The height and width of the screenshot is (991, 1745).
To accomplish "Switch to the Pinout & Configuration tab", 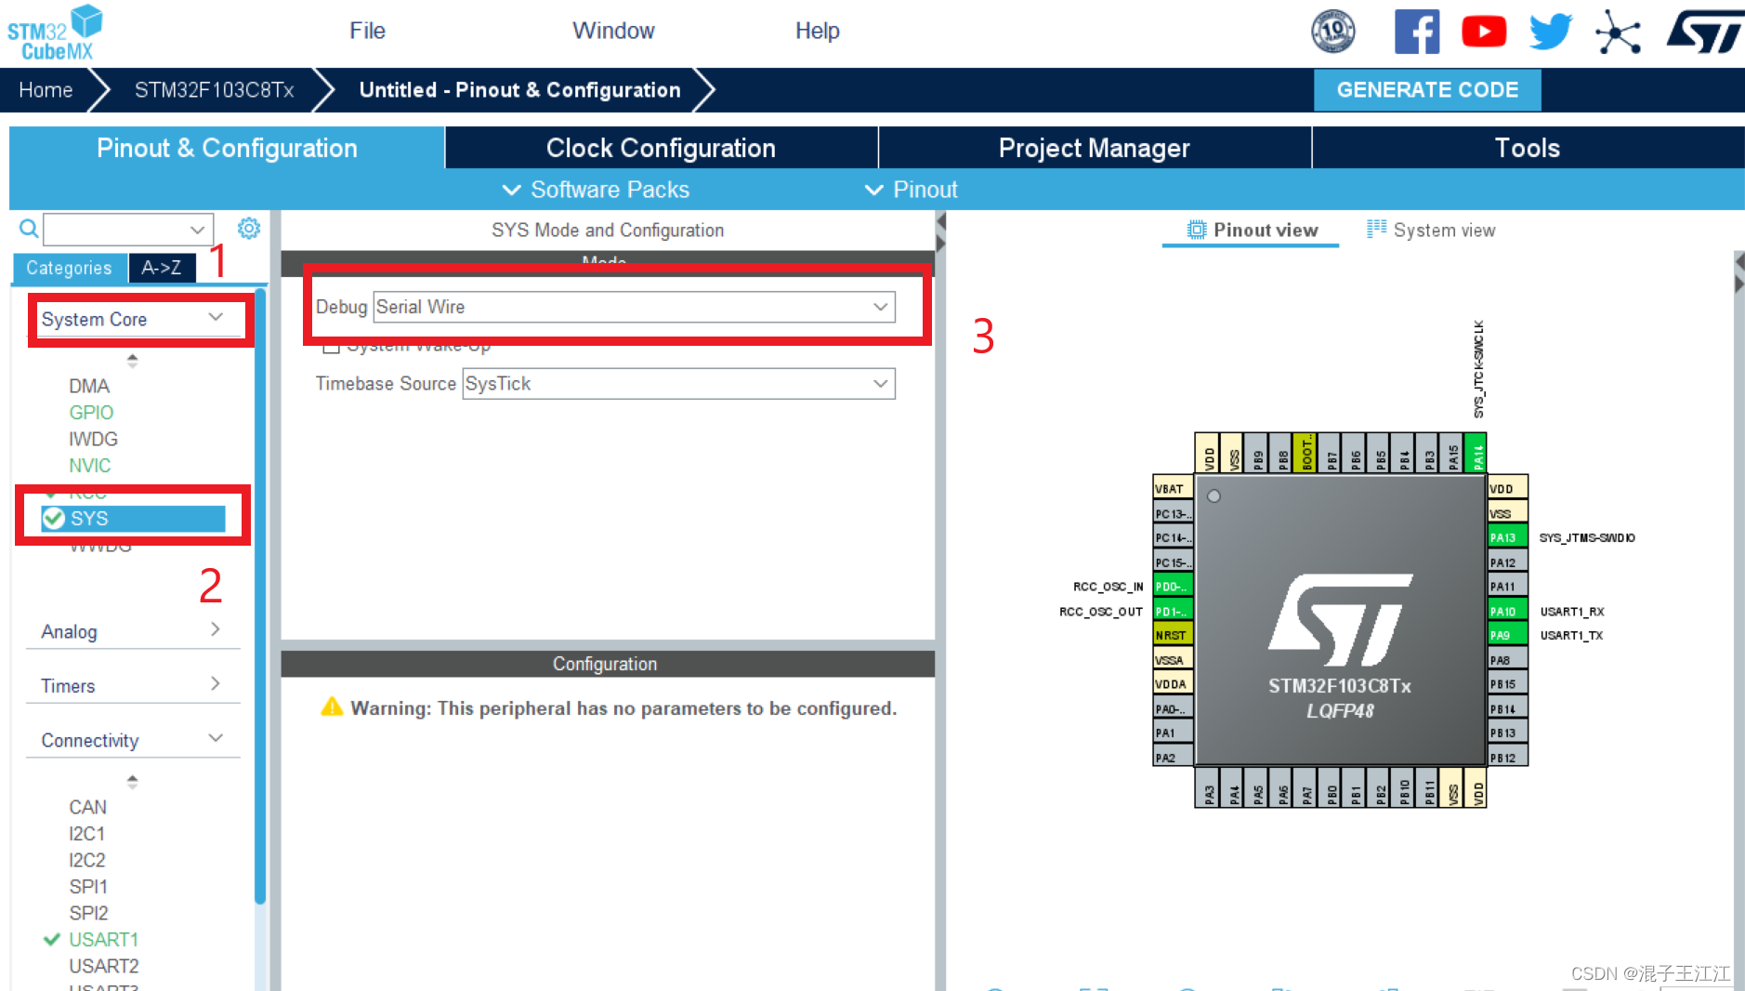I will tap(227, 148).
